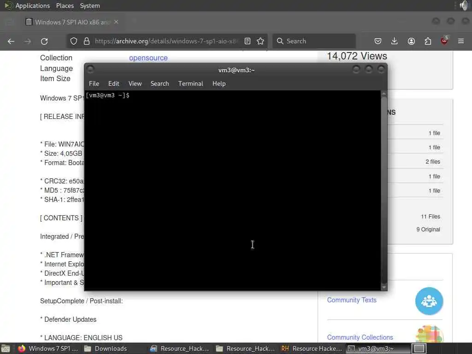Click the terminal title vm3@vm3:~
Screen dimensions: 472x354
coord(236,70)
